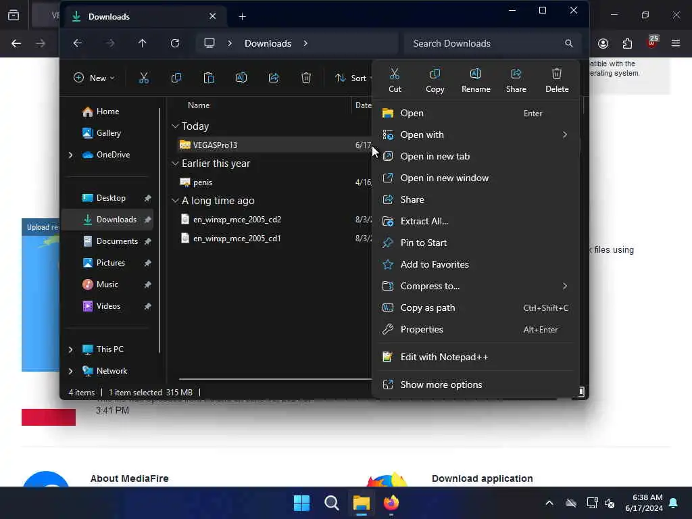Open Properties from context menu
692x519 pixels.
(x=476, y=329)
